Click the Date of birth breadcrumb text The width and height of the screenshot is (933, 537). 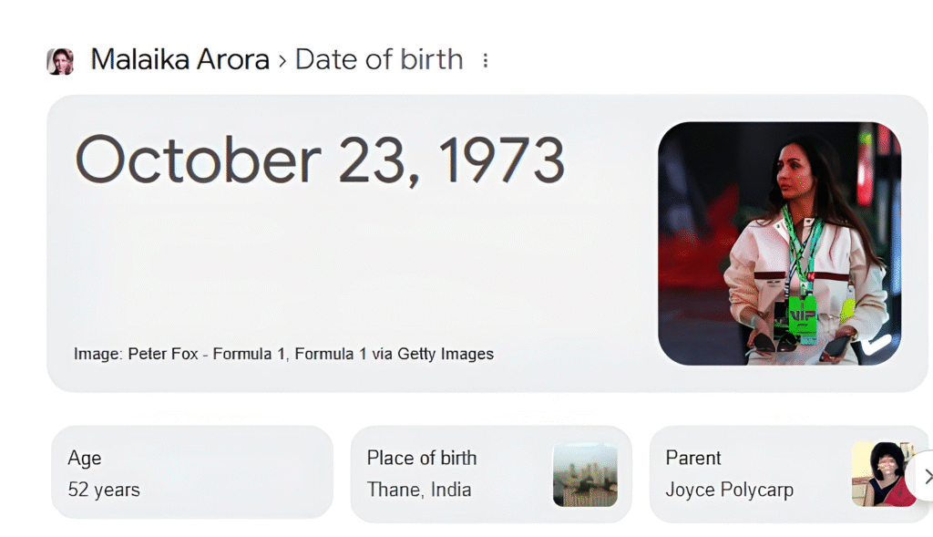[x=379, y=60]
